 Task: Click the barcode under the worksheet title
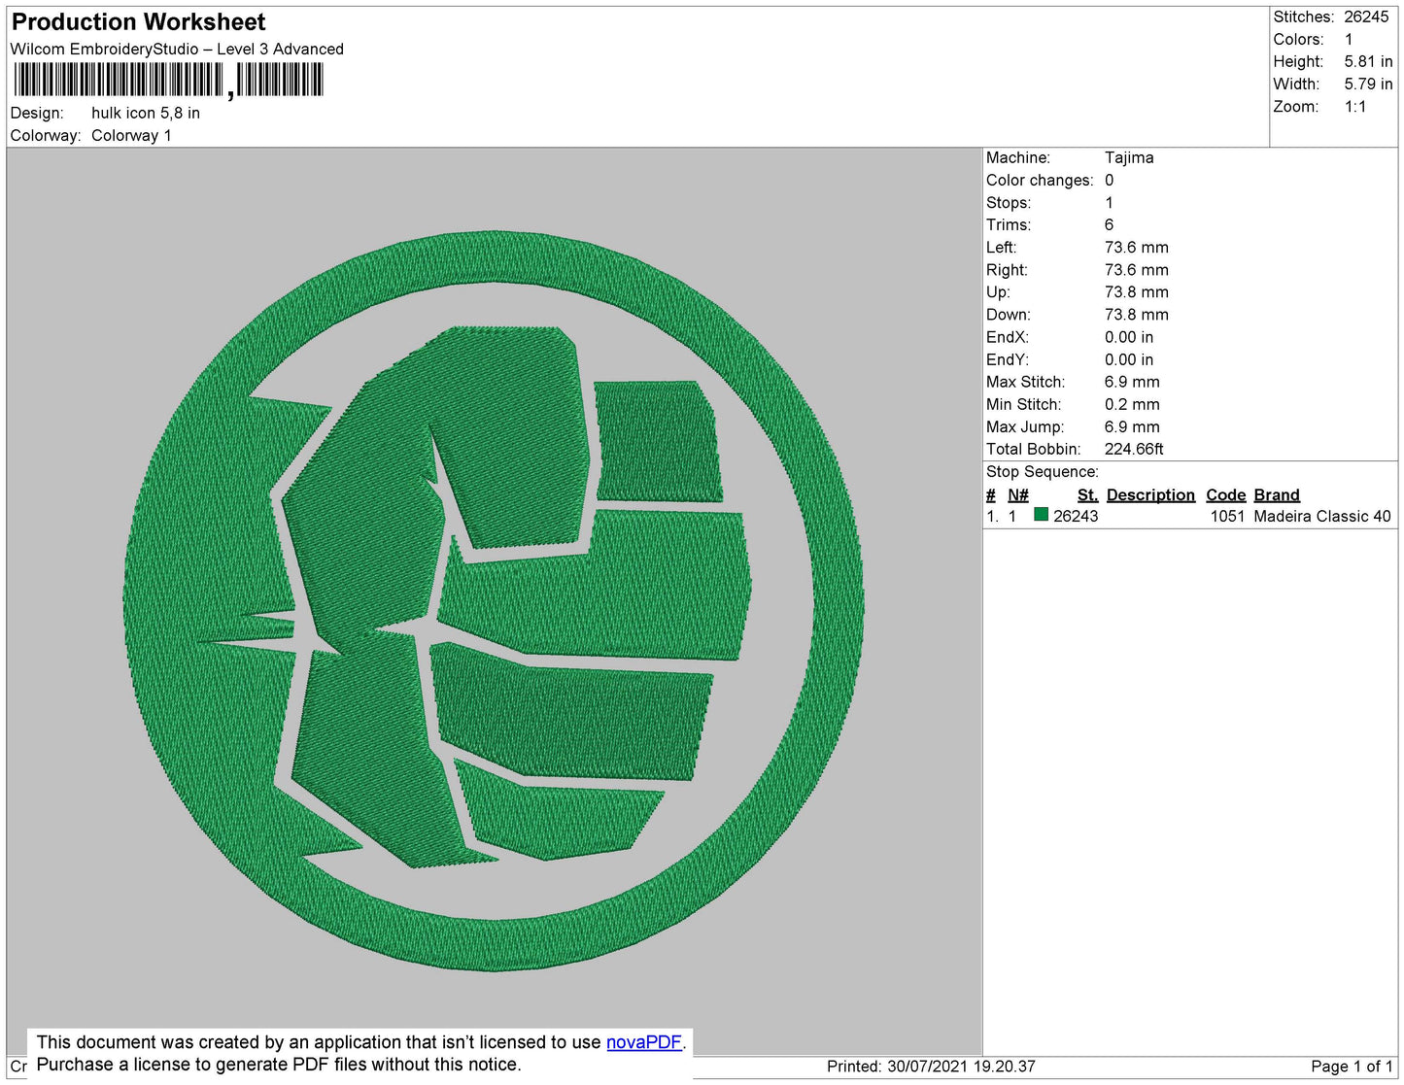tap(168, 81)
